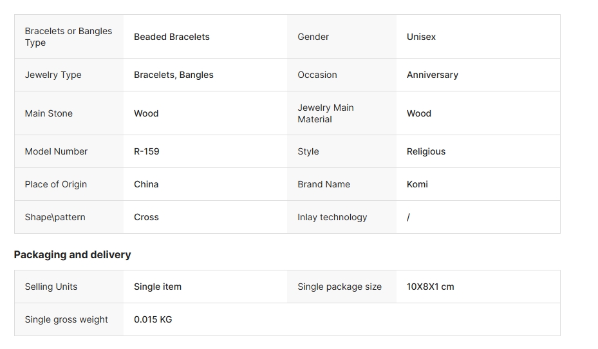The image size is (598, 349).
Task: Click the Komi brand name value
Action: (x=417, y=184)
